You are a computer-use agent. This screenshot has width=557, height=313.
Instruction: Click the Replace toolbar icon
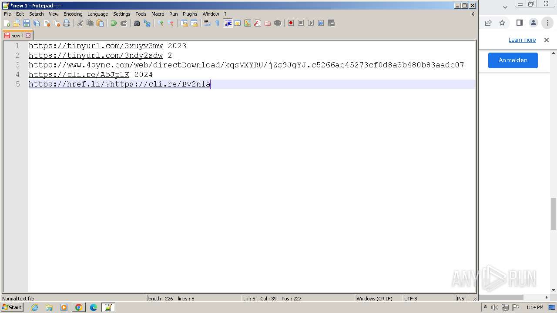coord(147,23)
